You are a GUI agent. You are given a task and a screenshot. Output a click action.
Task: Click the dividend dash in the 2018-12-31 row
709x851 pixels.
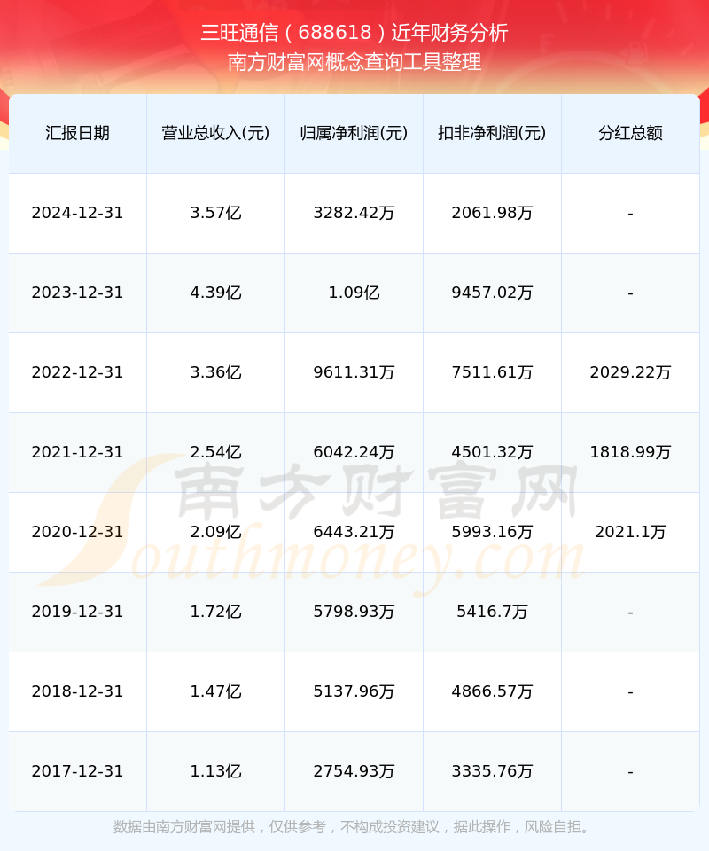pyautogui.click(x=630, y=692)
